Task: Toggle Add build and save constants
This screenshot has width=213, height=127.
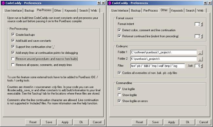Action: point(13,40)
